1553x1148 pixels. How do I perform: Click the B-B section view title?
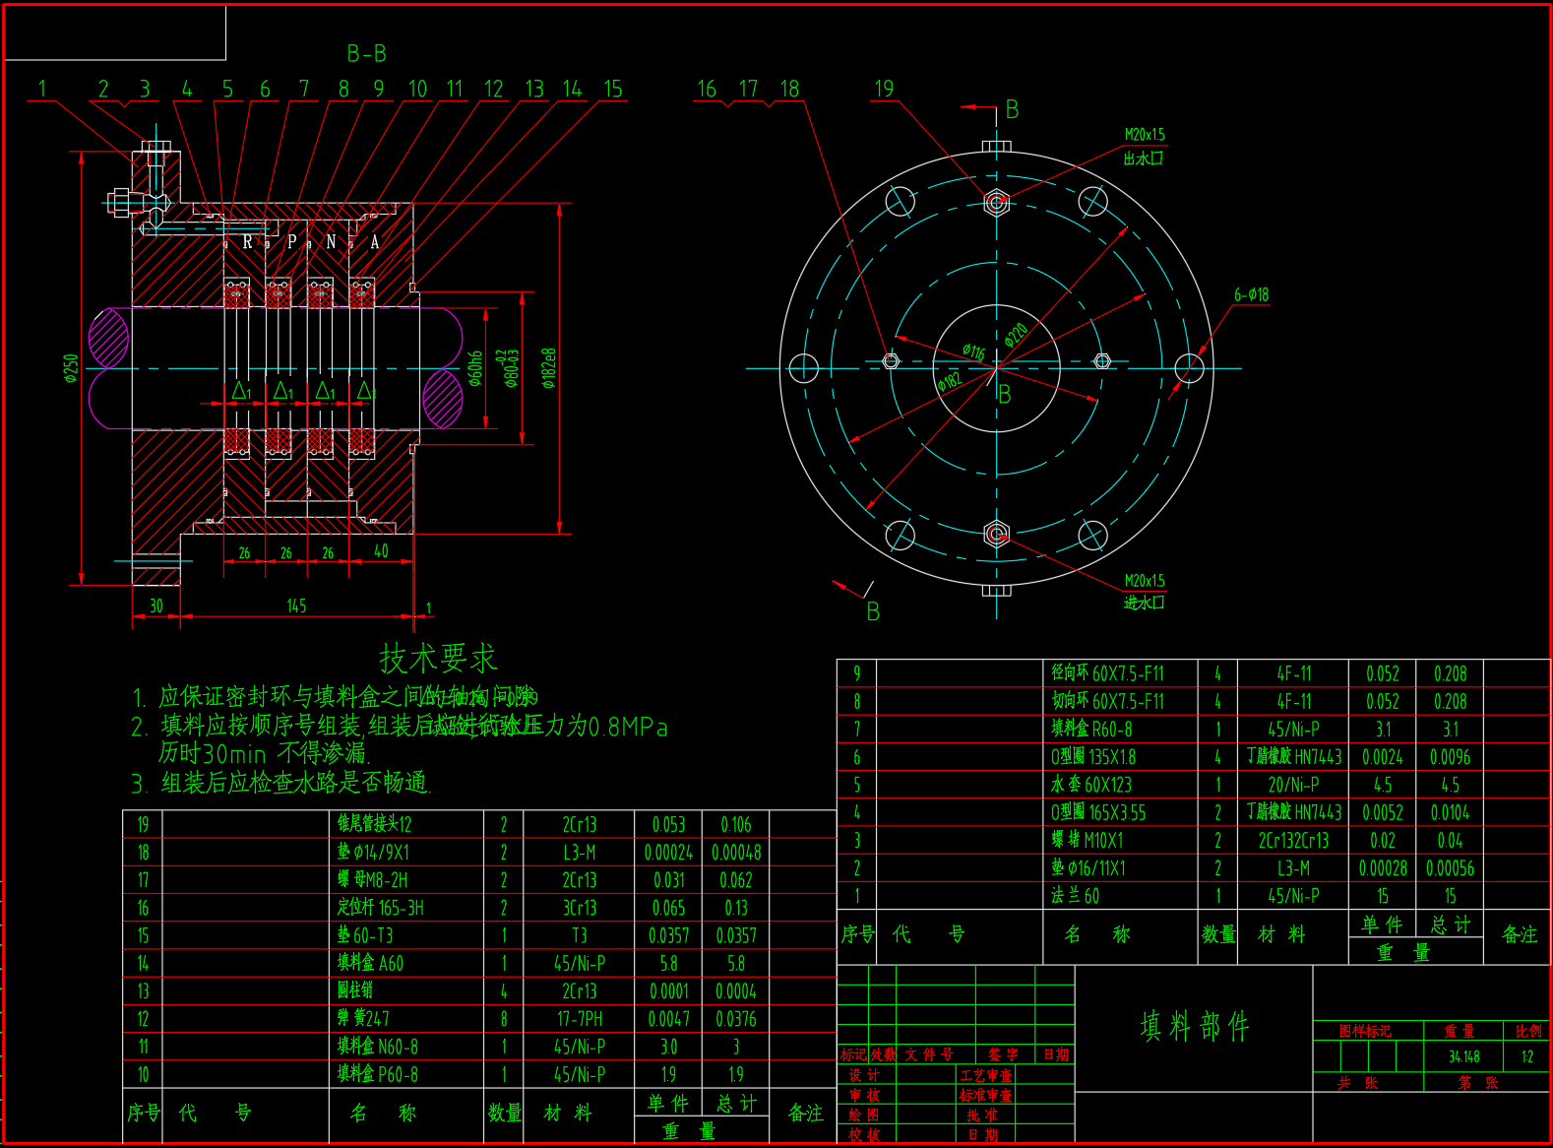pos(366,54)
